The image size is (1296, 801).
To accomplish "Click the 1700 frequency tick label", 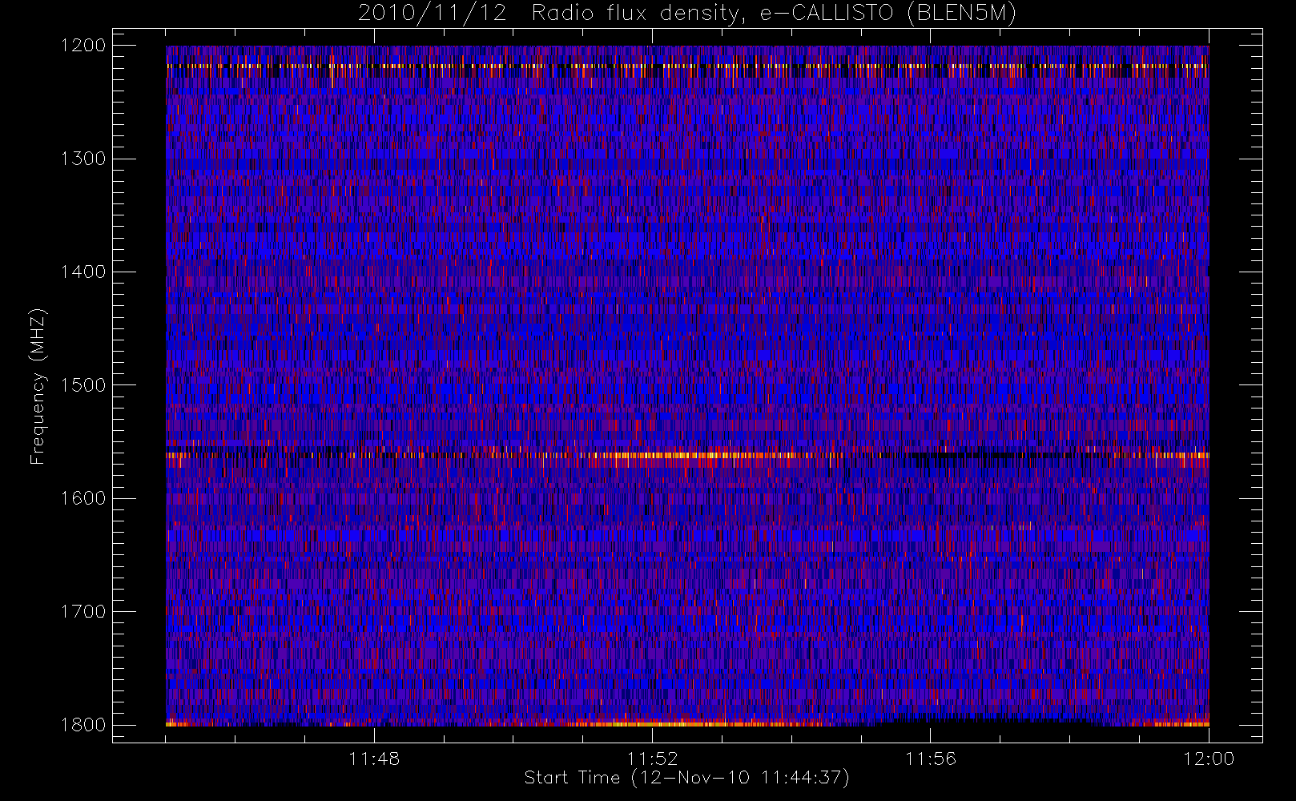I will pyautogui.click(x=83, y=611).
